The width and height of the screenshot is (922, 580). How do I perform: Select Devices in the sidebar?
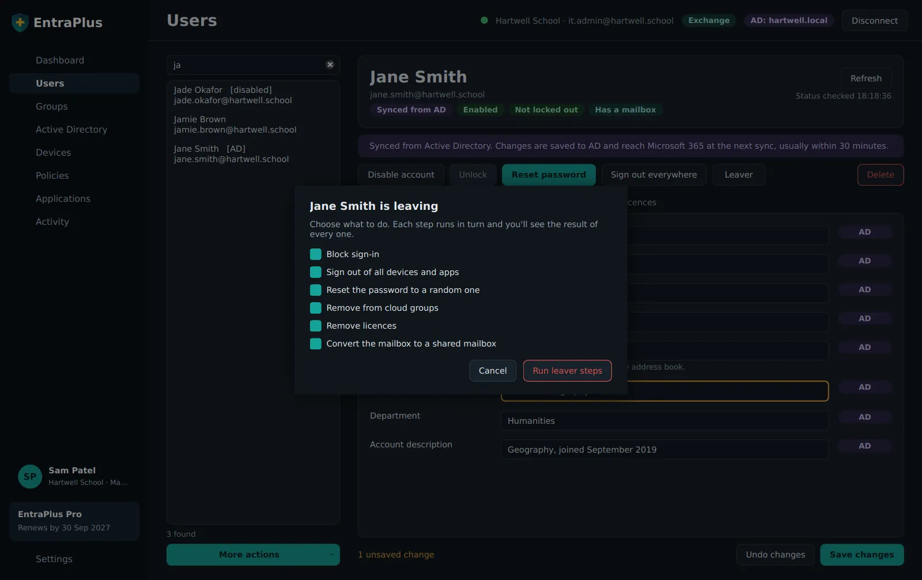tap(74, 153)
